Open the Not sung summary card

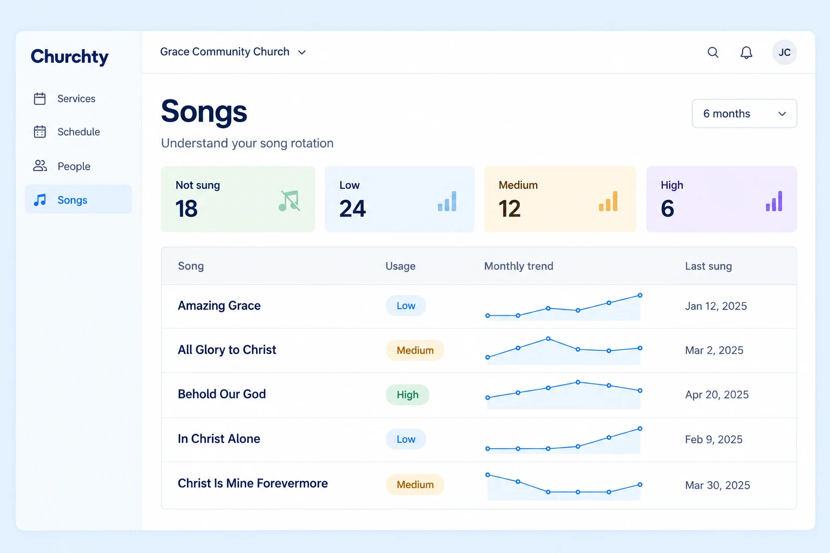238,199
